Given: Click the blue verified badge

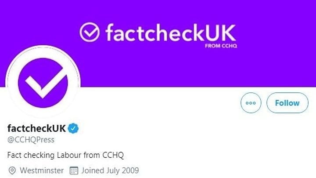Looking at the screenshot, I should point(74,128).
